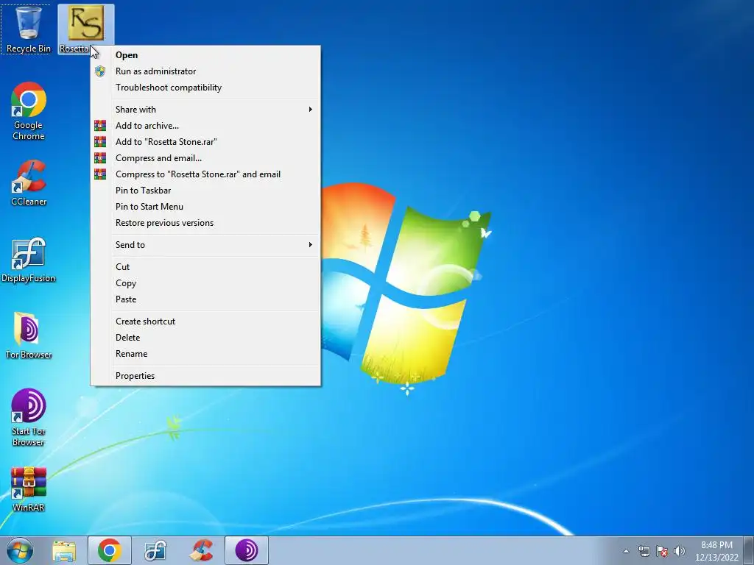Click the volume speaker tray icon

(x=679, y=551)
